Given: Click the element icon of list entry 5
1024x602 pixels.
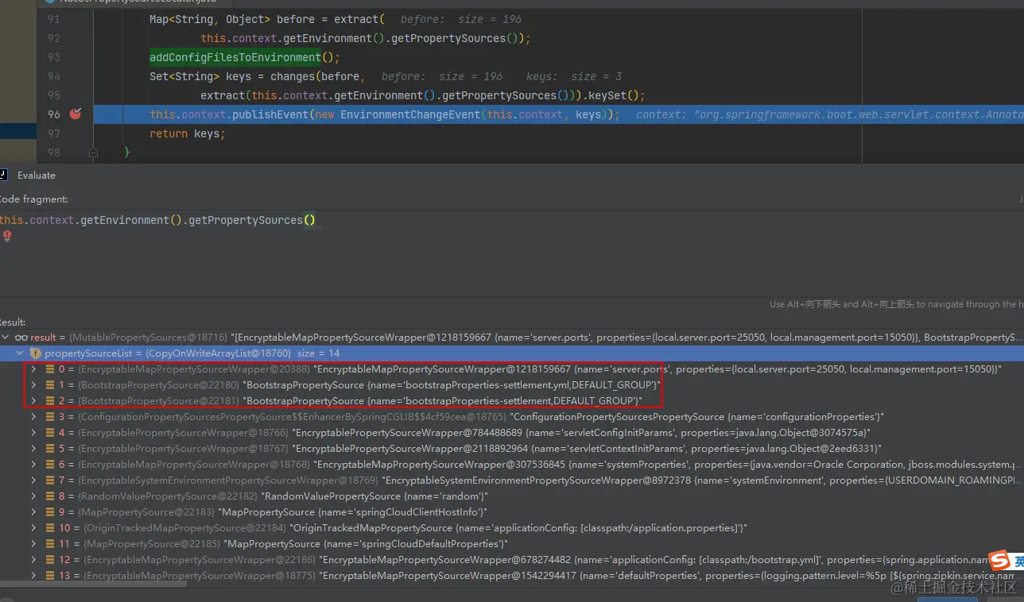Looking at the screenshot, I should click(50, 449).
